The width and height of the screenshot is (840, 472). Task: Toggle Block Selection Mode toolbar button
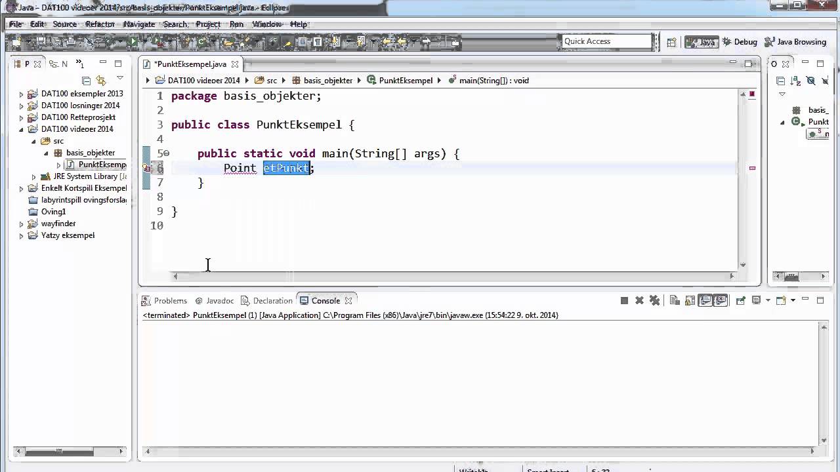(x=303, y=41)
